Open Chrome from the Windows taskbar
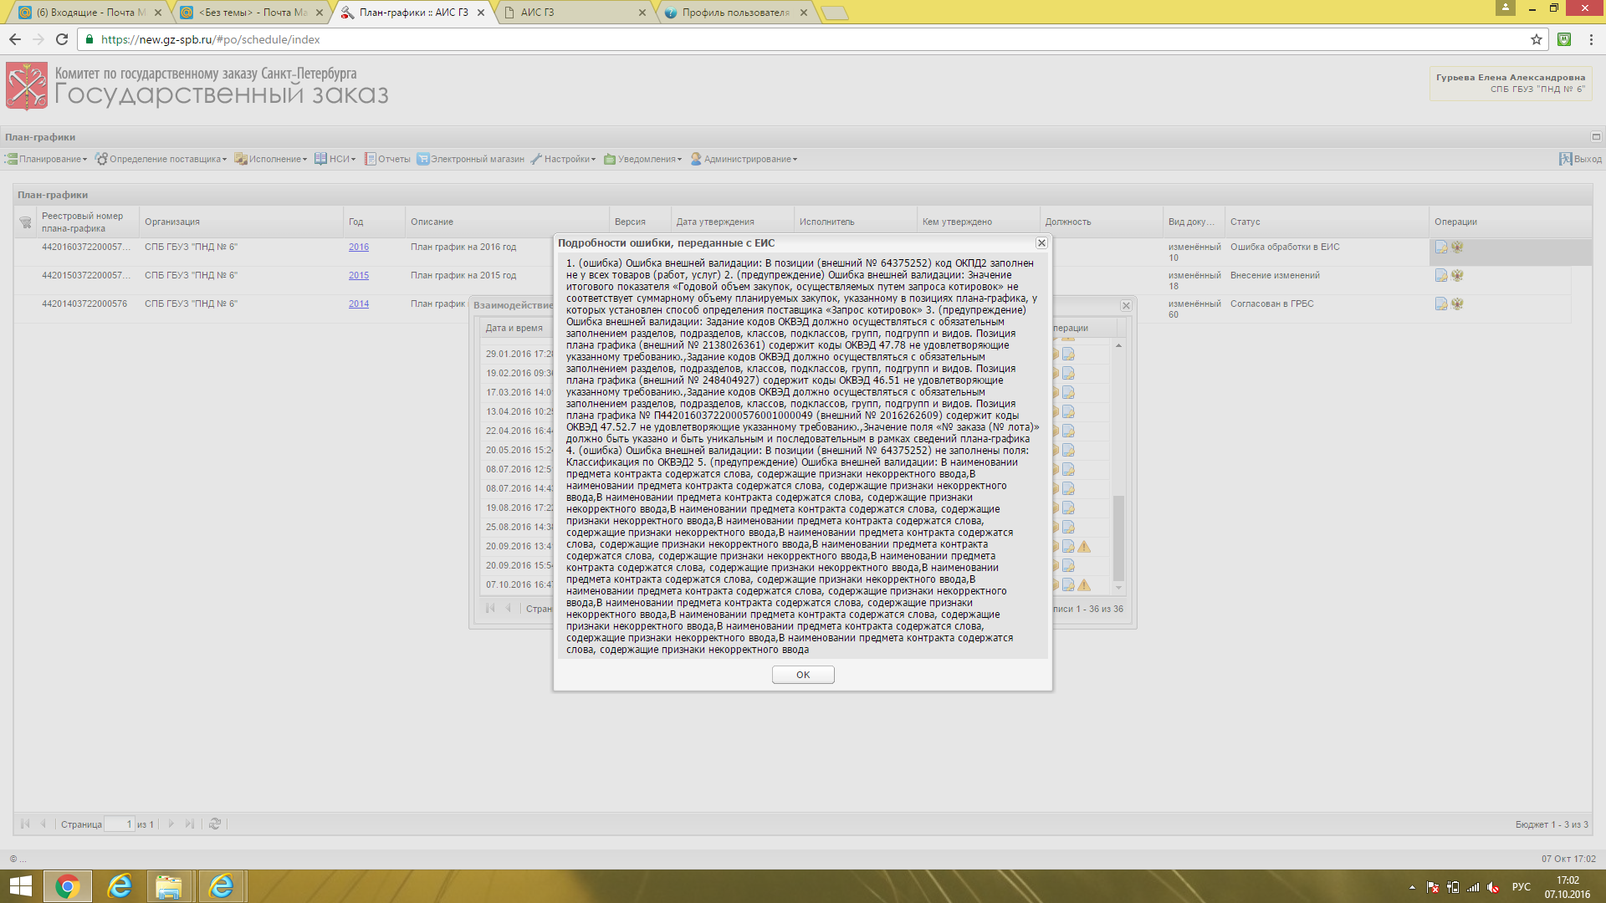This screenshot has height=903, width=1606. click(68, 886)
